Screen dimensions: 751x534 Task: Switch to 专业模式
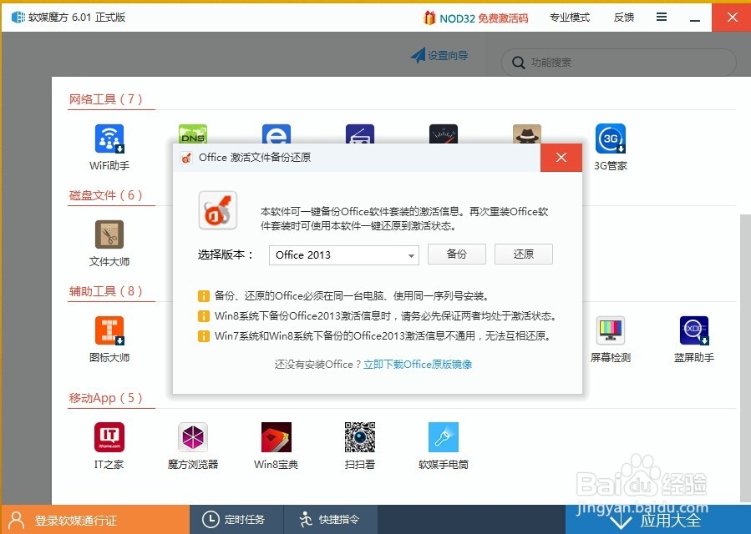point(570,18)
